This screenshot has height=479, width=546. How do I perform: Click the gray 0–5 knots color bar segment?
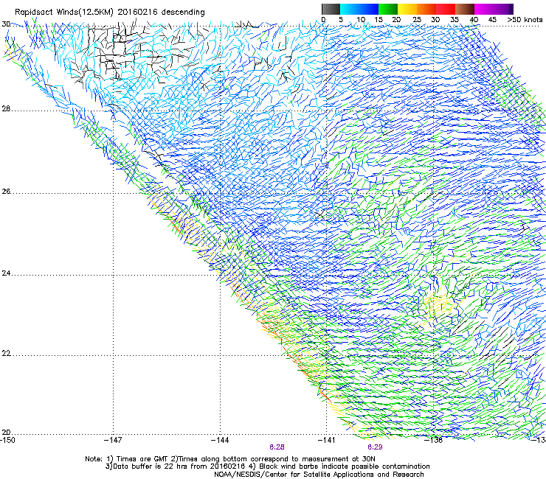pos(331,9)
